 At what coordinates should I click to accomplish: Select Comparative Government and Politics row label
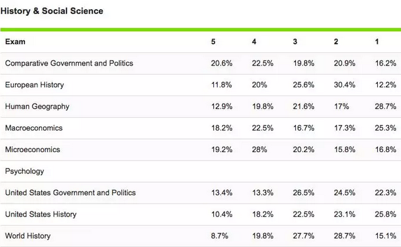69,63
